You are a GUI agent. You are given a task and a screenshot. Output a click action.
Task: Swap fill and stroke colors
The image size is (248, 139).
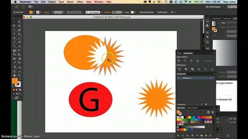(20, 79)
